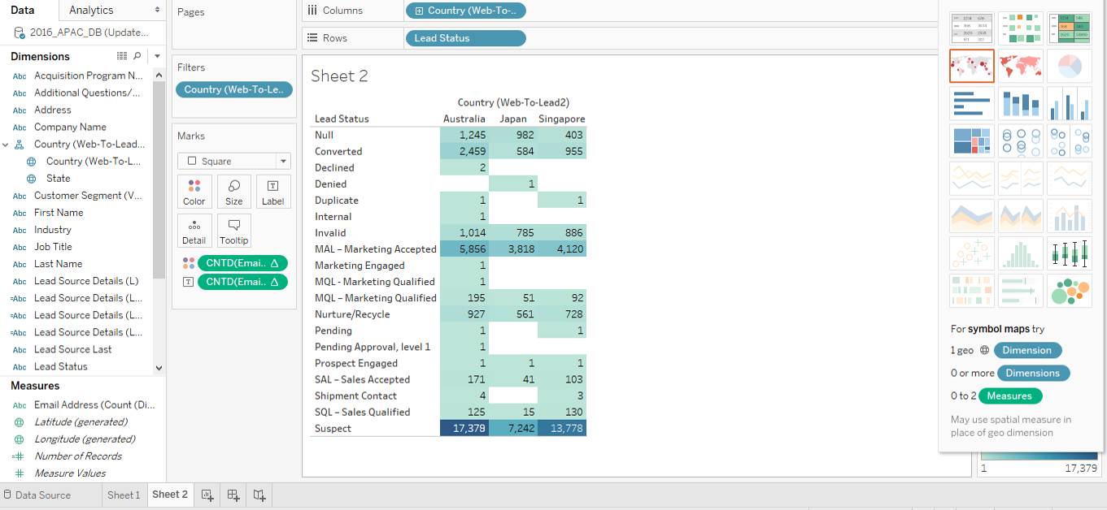The height and width of the screenshot is (510, 1107).
Task: Click the search icon in Dimensions header
Action: point(137,56)
